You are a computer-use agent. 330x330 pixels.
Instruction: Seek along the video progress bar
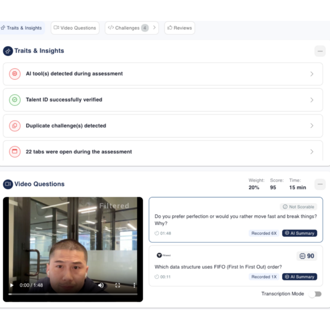[73, 294]
